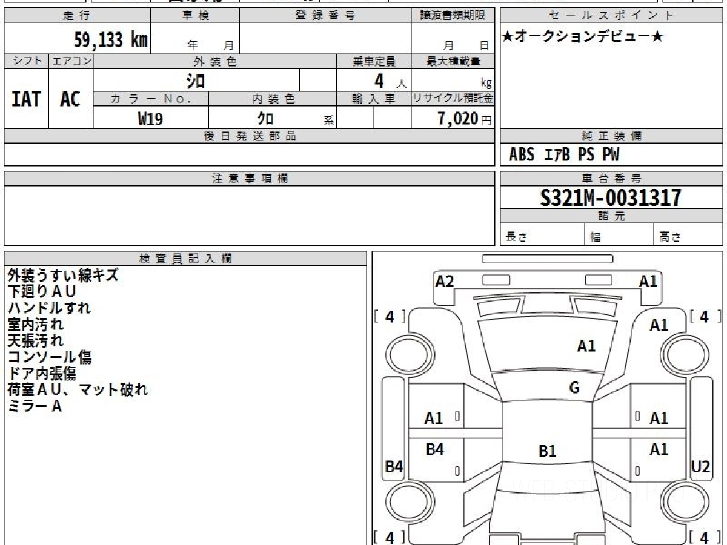727x545 pixels.
Task: Select the IAT transmission value
Action: pyautogui.click(x=26, y=99)
